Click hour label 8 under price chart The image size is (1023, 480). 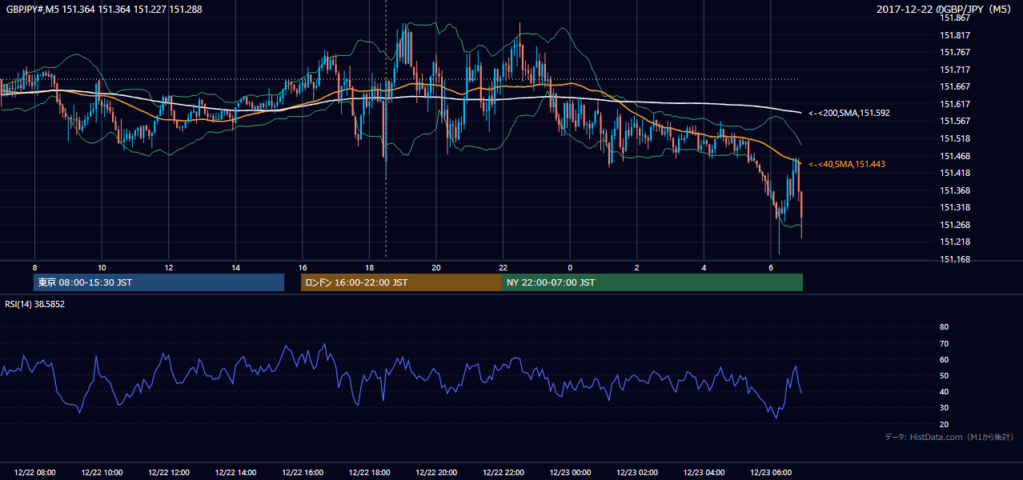click(x=34, y=267)
